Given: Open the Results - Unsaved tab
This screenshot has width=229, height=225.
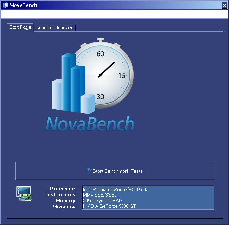Looking at the screenshot, I should pos(55,28).
